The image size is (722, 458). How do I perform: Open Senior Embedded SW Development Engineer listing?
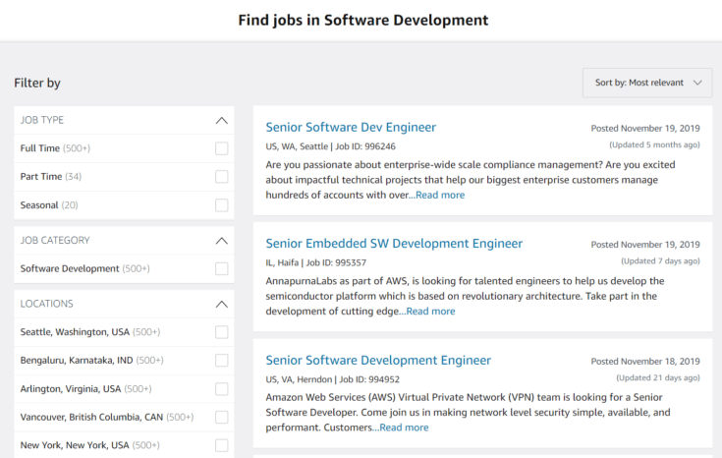click(394, 244)
